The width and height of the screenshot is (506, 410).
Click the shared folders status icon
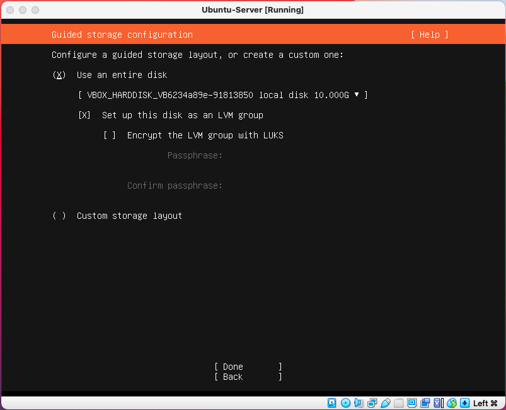[398, 403]
